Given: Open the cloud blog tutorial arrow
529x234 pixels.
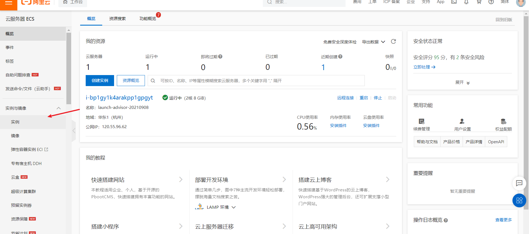Looking at the screenshot, I should point(388,180).
